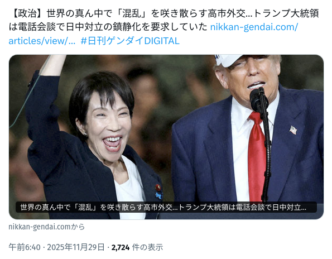Screen dimensions: 332x259
Task: Click the blue ribbon pin on jacket
Action: 159,196
